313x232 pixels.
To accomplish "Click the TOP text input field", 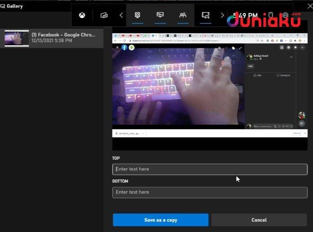I will pyautogui.click(x=210, y=169).
